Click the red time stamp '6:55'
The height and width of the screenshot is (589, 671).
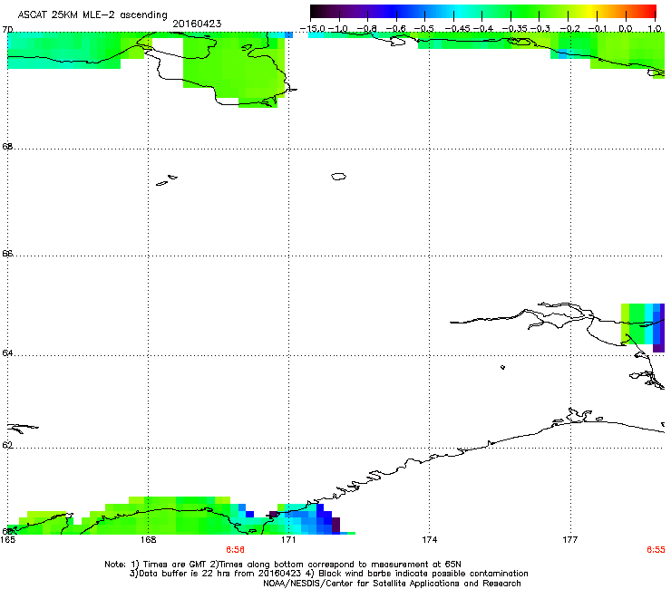pos(656,550)
